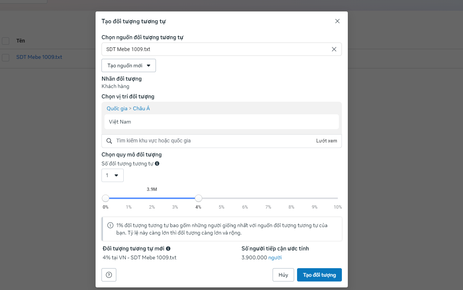Click the search magnifier icon

pyautogui.click(x=109, y=141)
